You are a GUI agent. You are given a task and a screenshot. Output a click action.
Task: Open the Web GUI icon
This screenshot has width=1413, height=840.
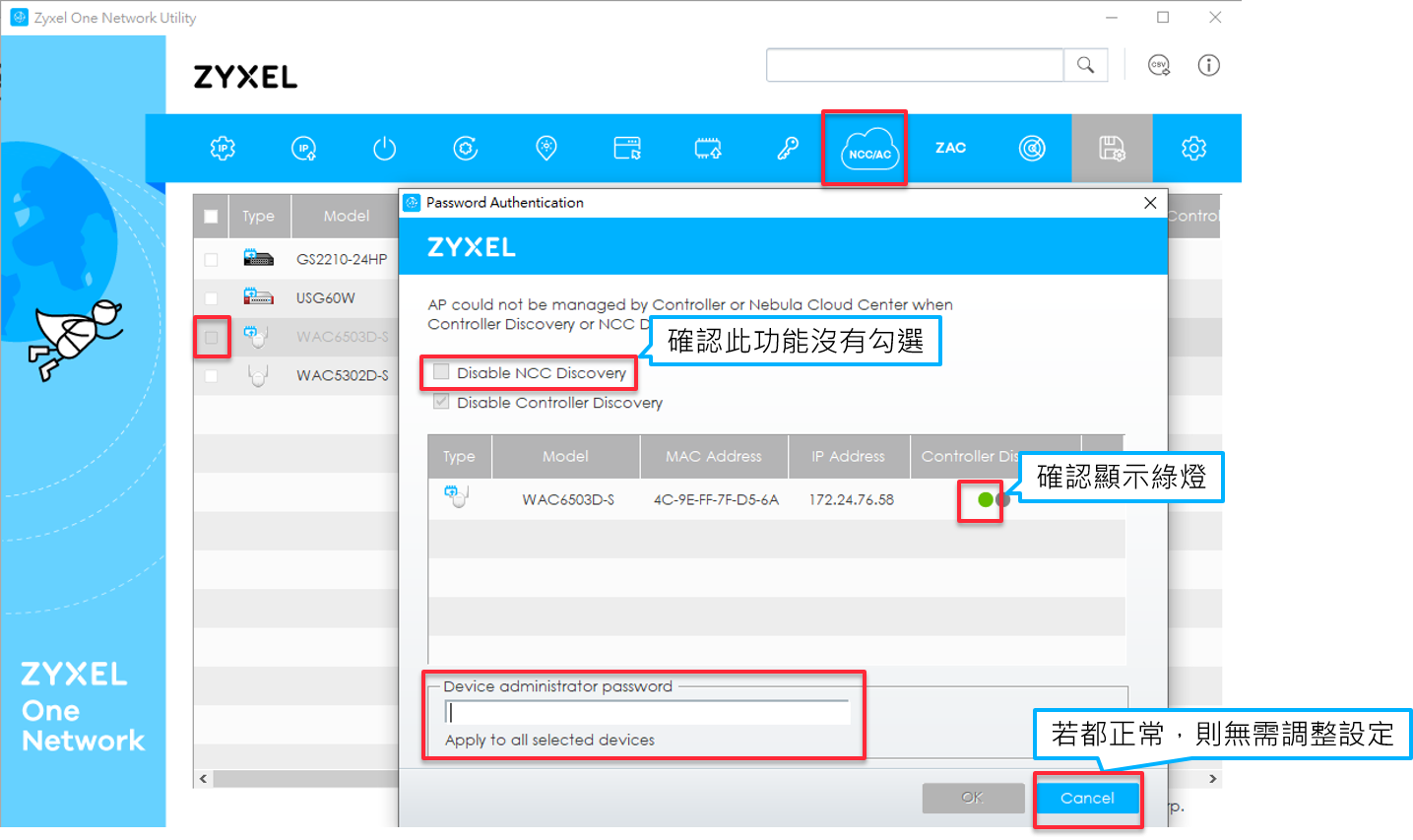click(627, 149)
